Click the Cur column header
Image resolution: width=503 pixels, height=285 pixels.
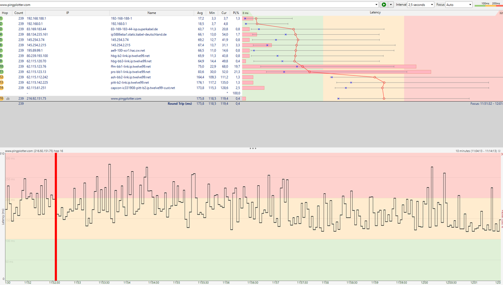pos(224,13)
